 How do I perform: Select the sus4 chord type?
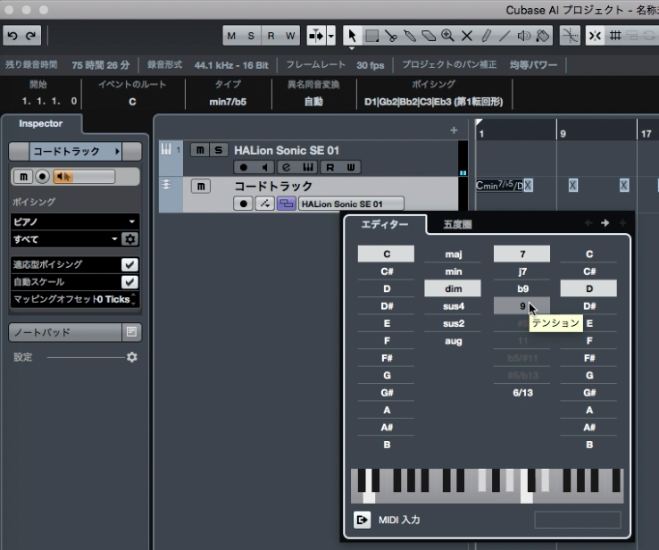(x=453, y=306)
